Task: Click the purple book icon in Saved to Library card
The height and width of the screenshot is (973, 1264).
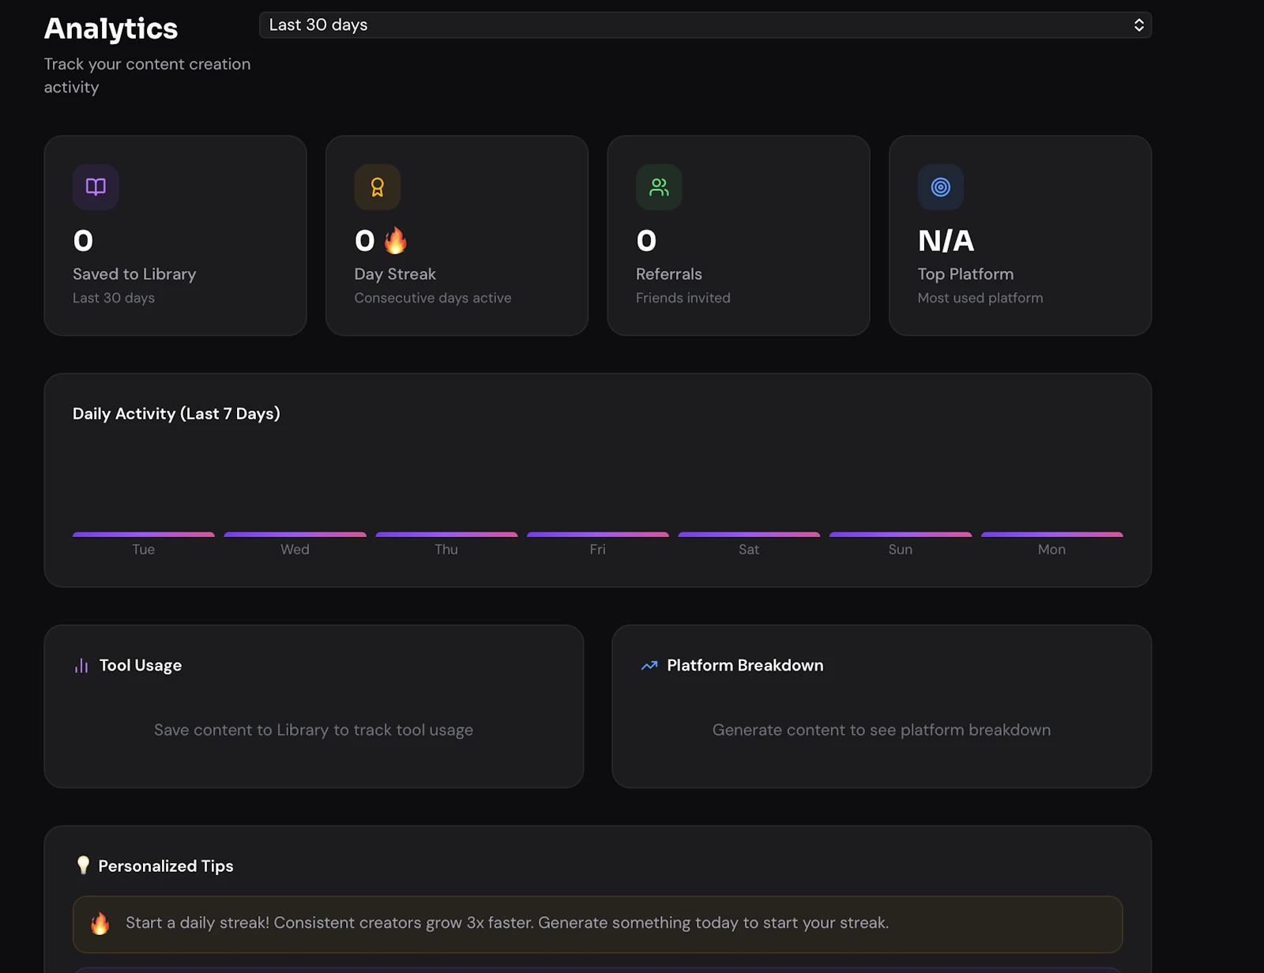Action: point(96,187)
